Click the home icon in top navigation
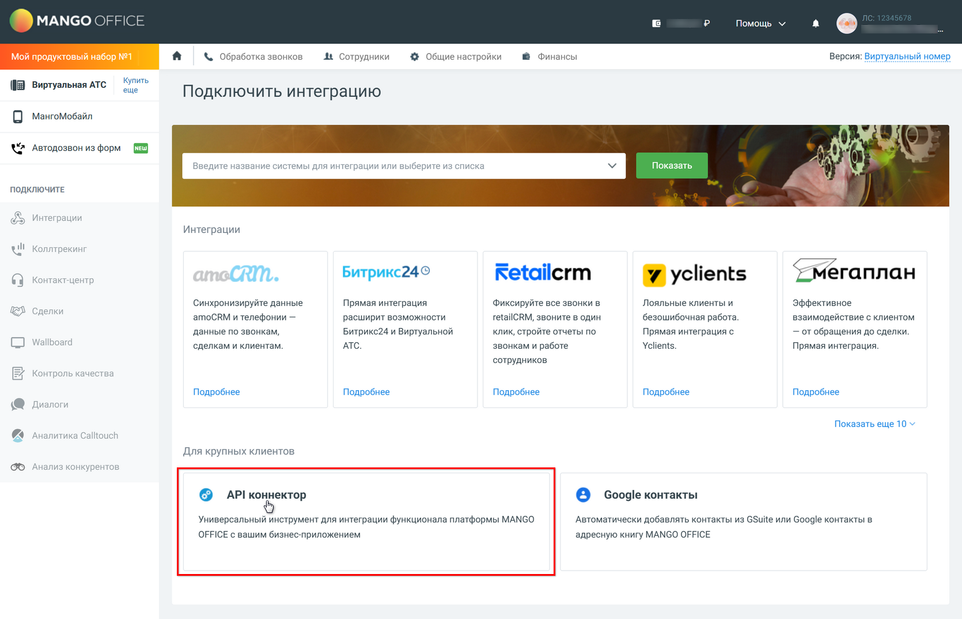The image size is (962, 619). pyautogui.click(x=177, y=55)
